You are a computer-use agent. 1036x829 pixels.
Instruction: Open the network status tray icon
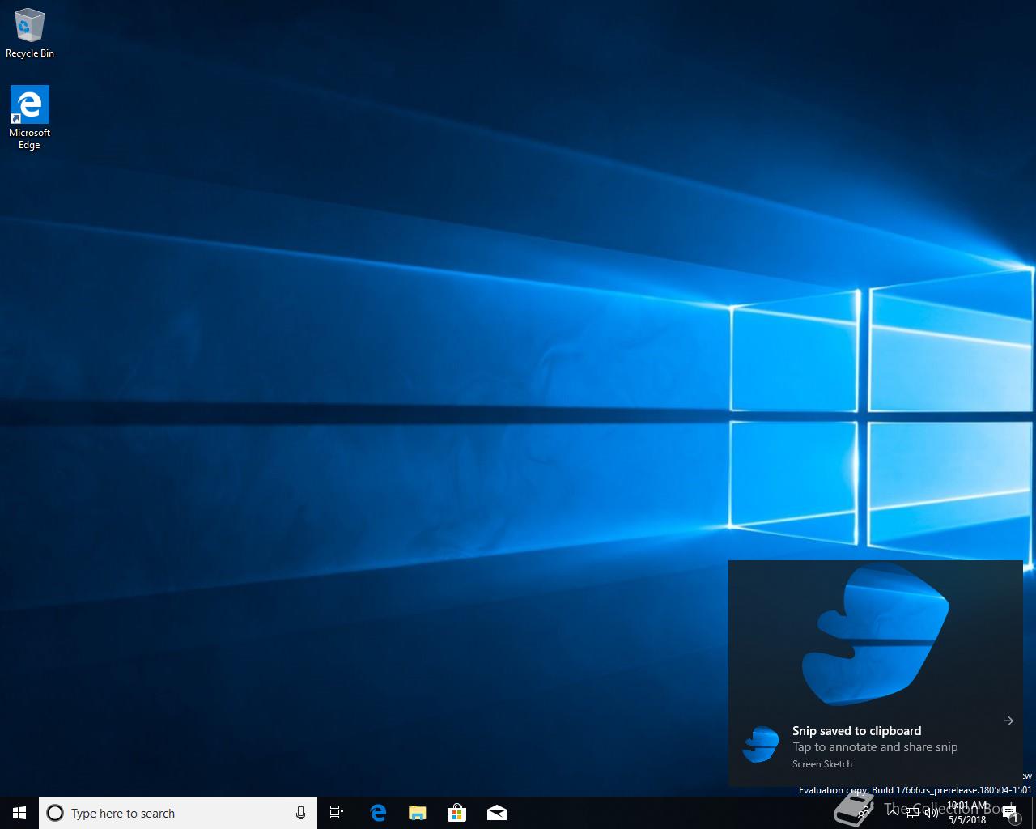912,813
